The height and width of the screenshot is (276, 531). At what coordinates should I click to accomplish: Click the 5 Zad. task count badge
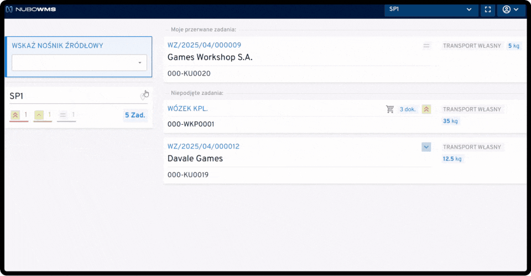(x=135, y=115)
